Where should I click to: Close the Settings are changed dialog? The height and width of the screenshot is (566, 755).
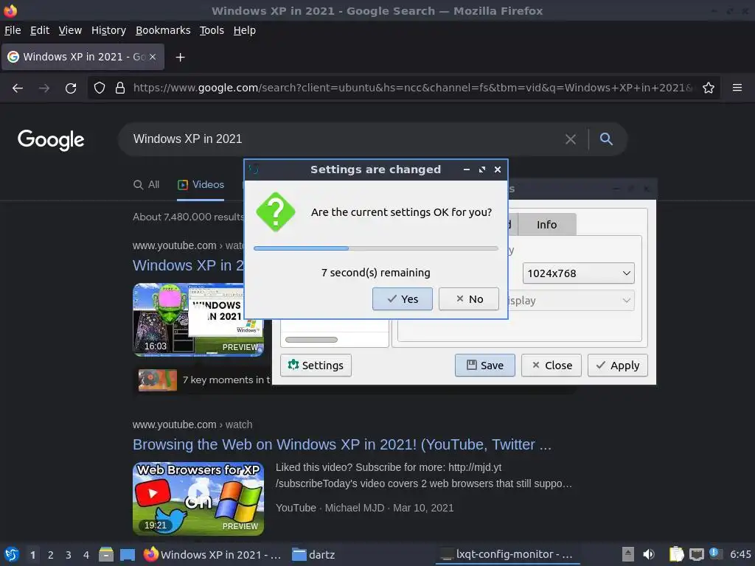[x=498, y=170]
